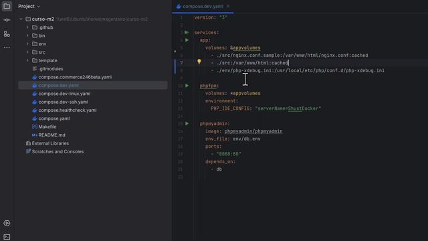This screenshot has height=241, width=428.
Task: Open the Terminal tool window icon
Action: [7, 237]
